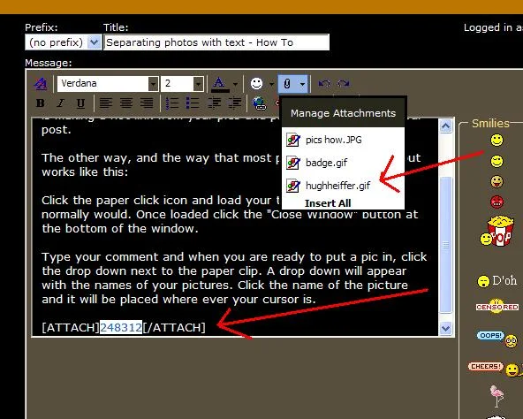Expand the text color dropdown arrow

[236, 84]
